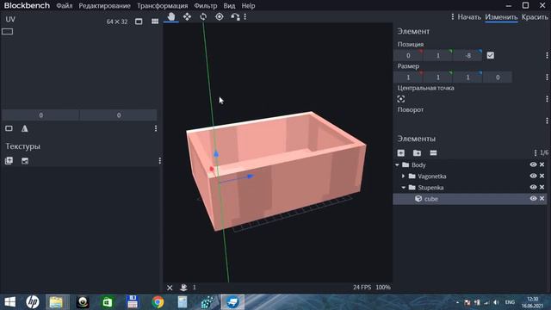Viewport: 551px width, 310px height.
Task: Remove the Vagonetka group with X
Action: click(542, 176)
